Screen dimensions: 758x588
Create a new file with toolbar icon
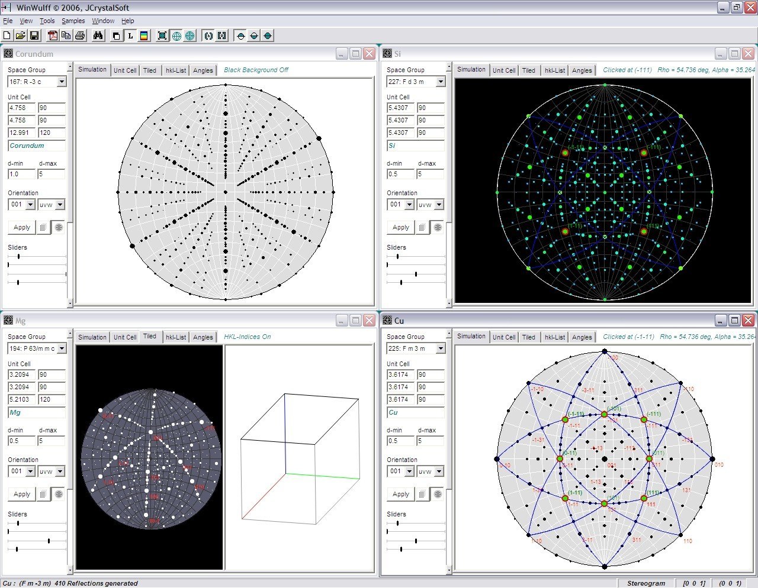click(8, 36)
